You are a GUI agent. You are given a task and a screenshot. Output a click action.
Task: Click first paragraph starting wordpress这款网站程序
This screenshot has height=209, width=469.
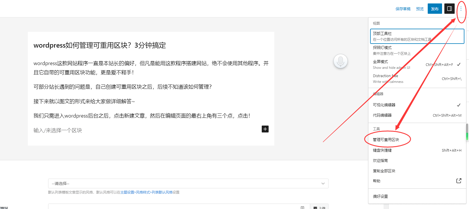pos(151,68)
